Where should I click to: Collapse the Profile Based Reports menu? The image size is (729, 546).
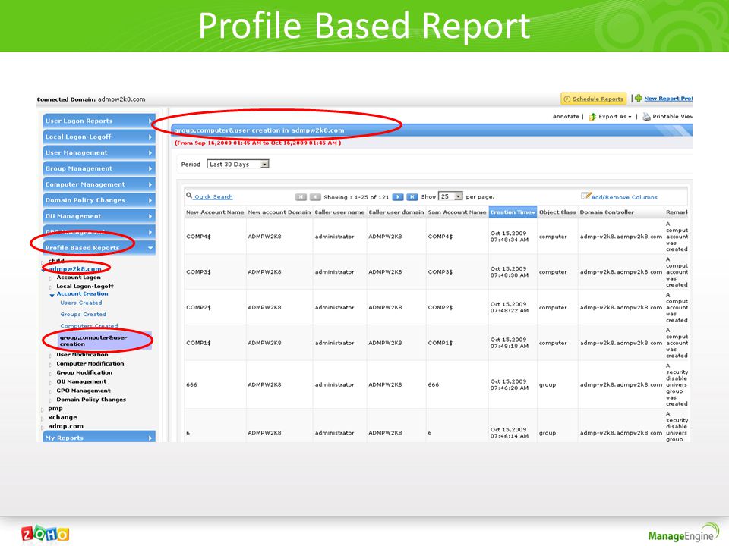click(99, 248)
